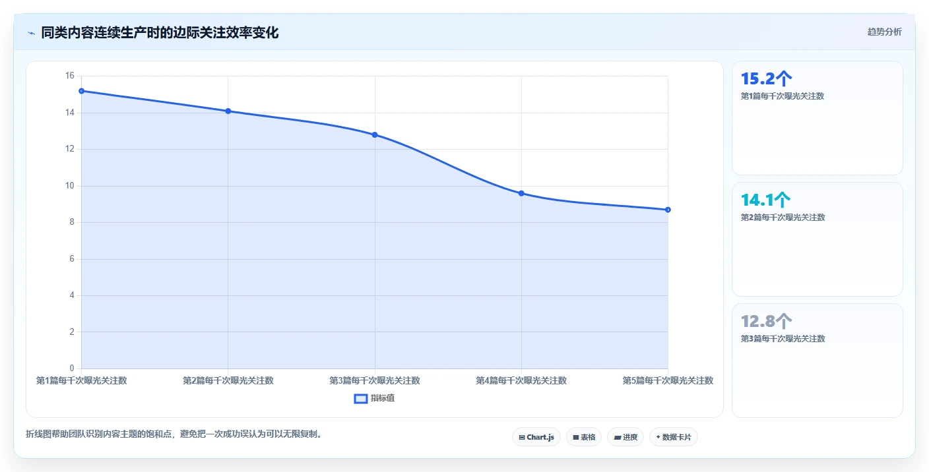
Task: Click the data point for 第1篇每千次曝光关注数
Action: [81, 91]
